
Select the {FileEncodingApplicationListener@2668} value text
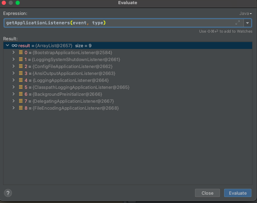coord(76,108)
